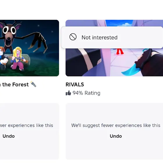The image size is (163, 163).
Task: Click the flashlight emoji beside the Forest title
Action: 33,84
